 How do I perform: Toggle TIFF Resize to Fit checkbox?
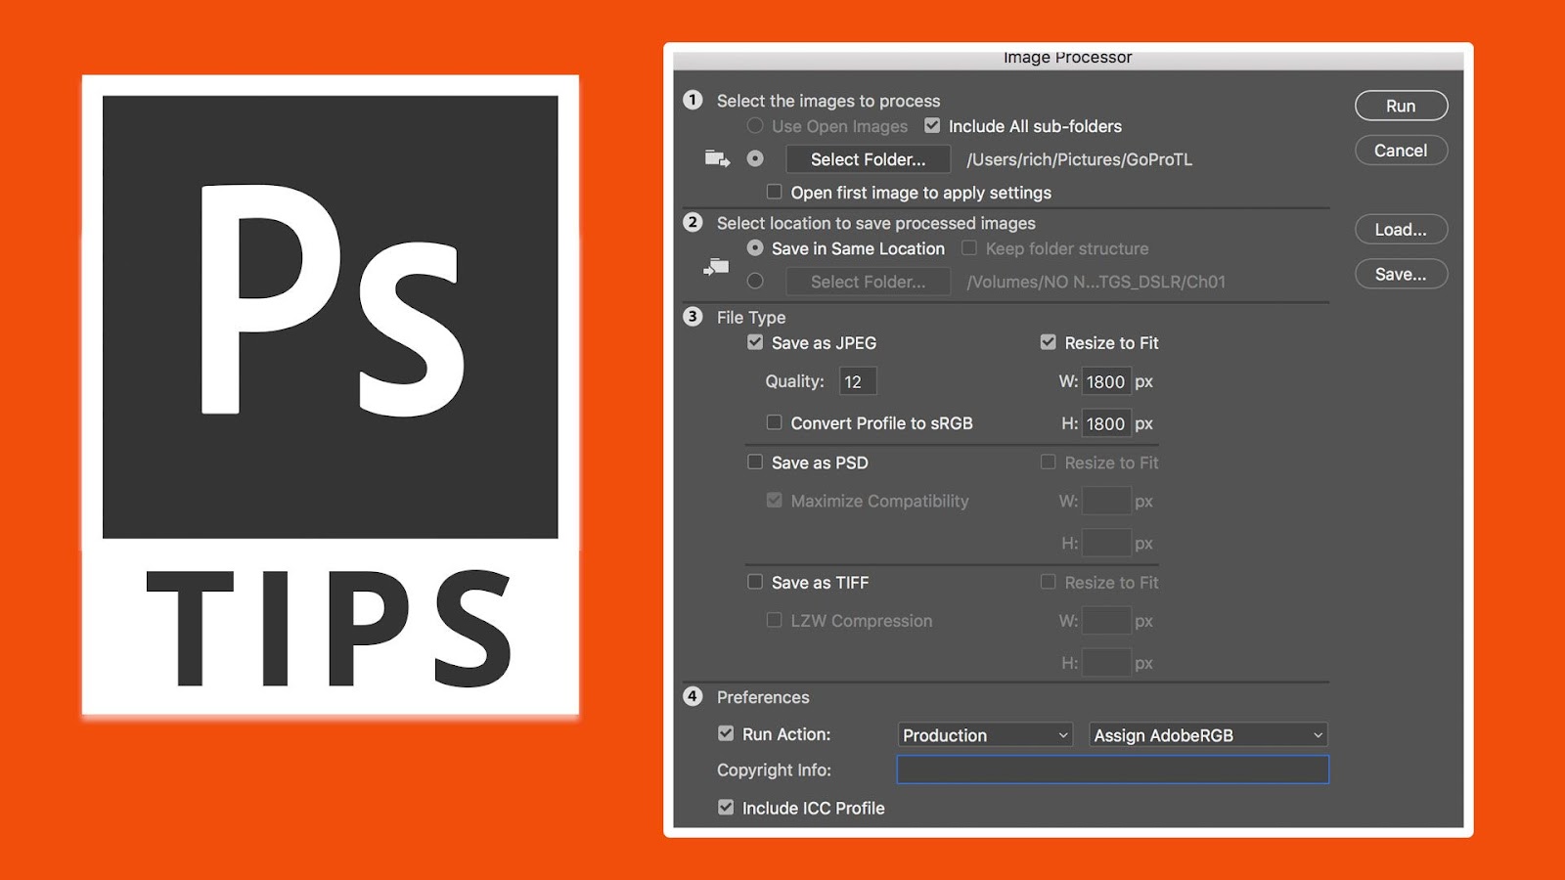[x=1049, y=582]
